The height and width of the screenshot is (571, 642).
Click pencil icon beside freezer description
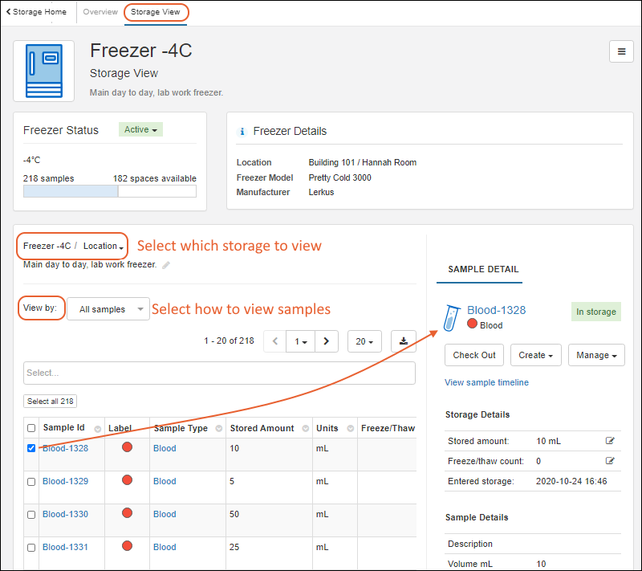pos(166,265)
